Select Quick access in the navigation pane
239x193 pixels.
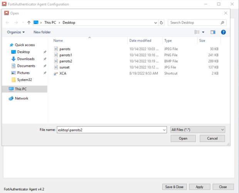point(25,45)
